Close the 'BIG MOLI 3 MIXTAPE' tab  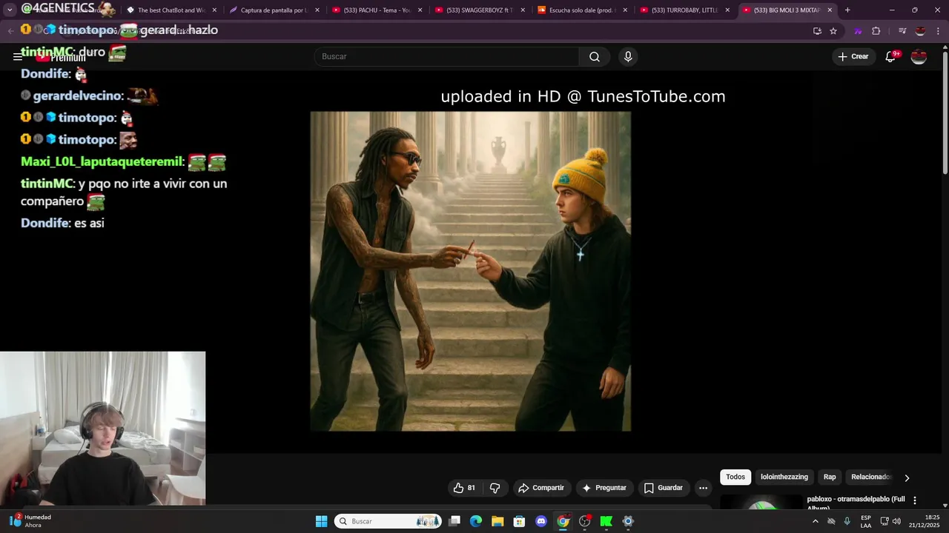pos(830,10)
